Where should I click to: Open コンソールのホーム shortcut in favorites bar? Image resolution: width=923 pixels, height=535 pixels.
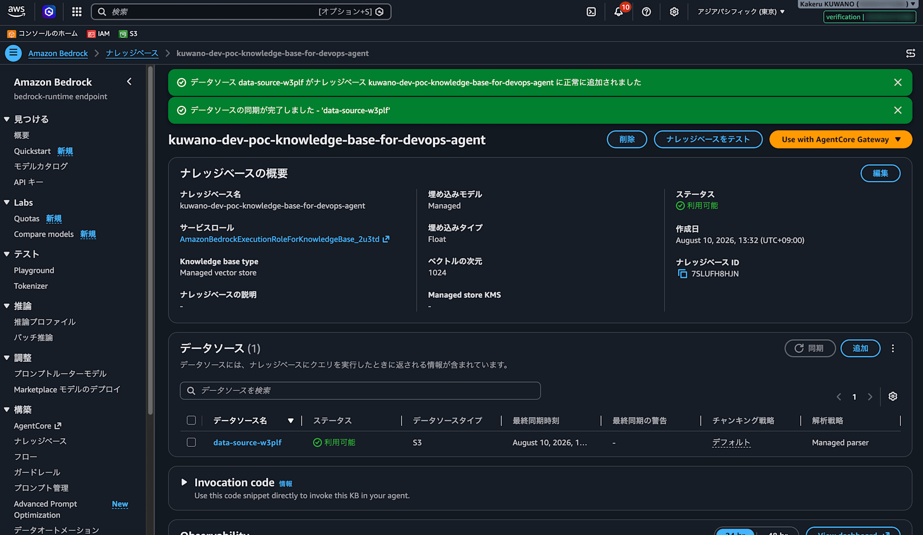42,34
